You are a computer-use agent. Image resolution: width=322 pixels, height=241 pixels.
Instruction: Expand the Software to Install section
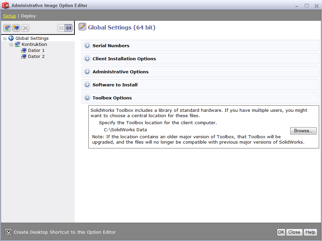pos(87,85)
